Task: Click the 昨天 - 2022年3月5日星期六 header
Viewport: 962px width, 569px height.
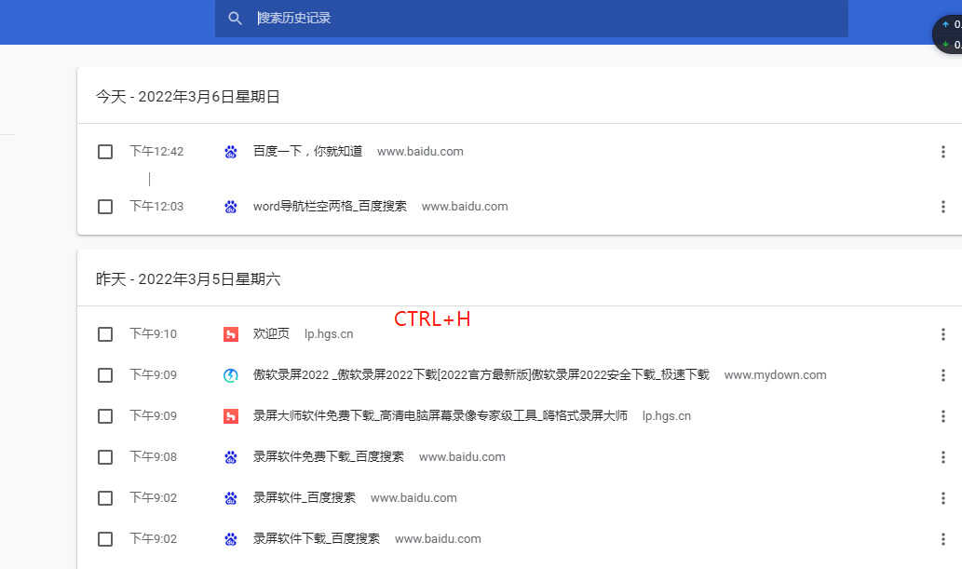Action: (x=188, y=280)
